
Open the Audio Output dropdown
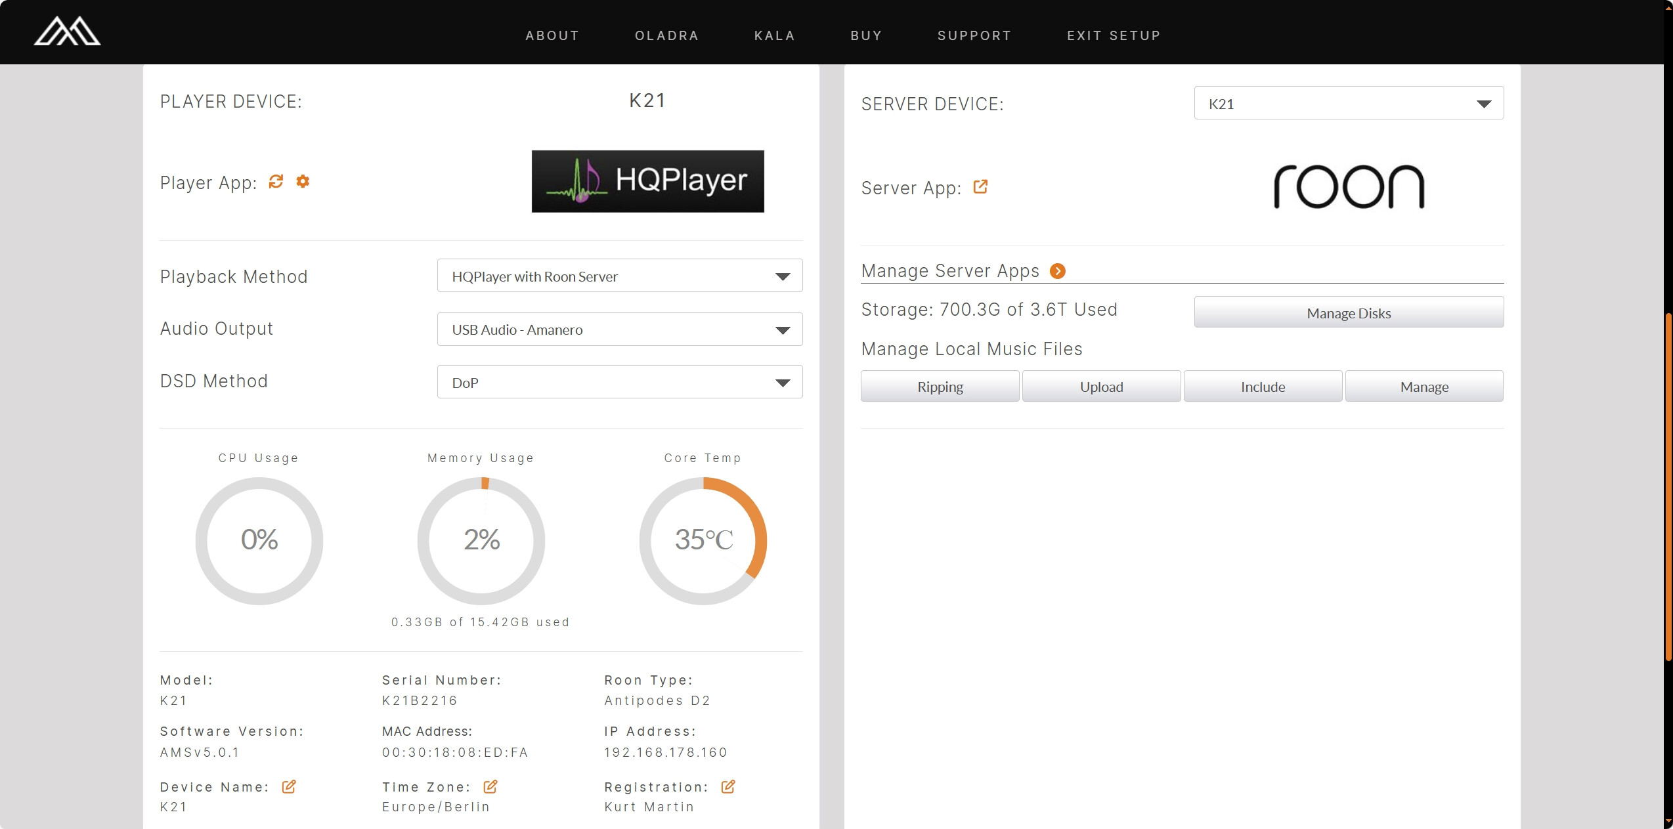pyautogui.click(x=620, y=329)
